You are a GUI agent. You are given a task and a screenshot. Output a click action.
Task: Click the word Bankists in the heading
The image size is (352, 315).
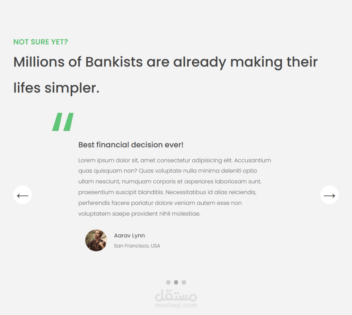point(114,62)
